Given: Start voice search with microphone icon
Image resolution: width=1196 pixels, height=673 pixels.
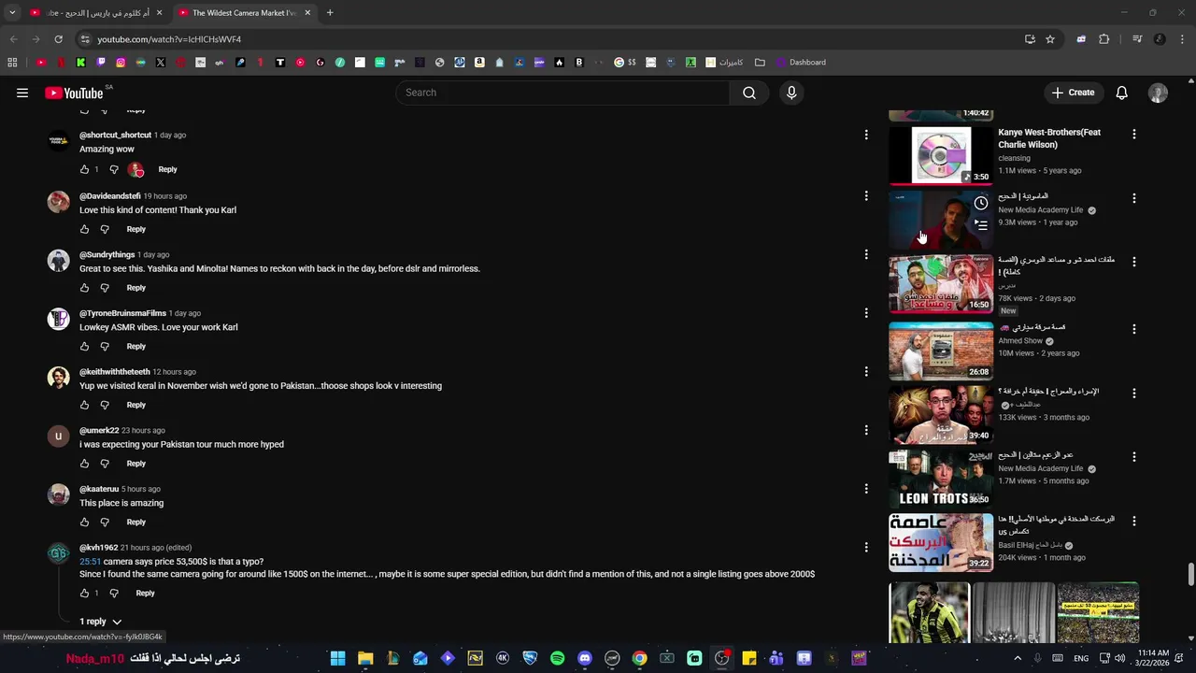Looking at the screenshot, I should coord(791,93).
